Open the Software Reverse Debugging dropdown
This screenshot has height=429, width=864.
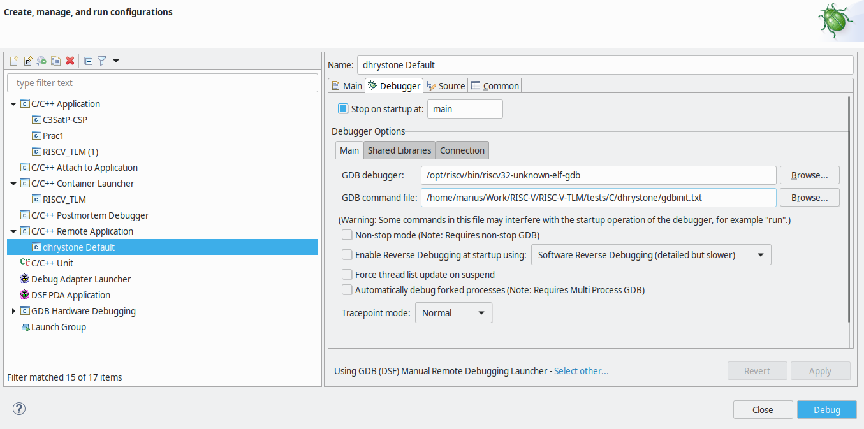pos(651,255)
